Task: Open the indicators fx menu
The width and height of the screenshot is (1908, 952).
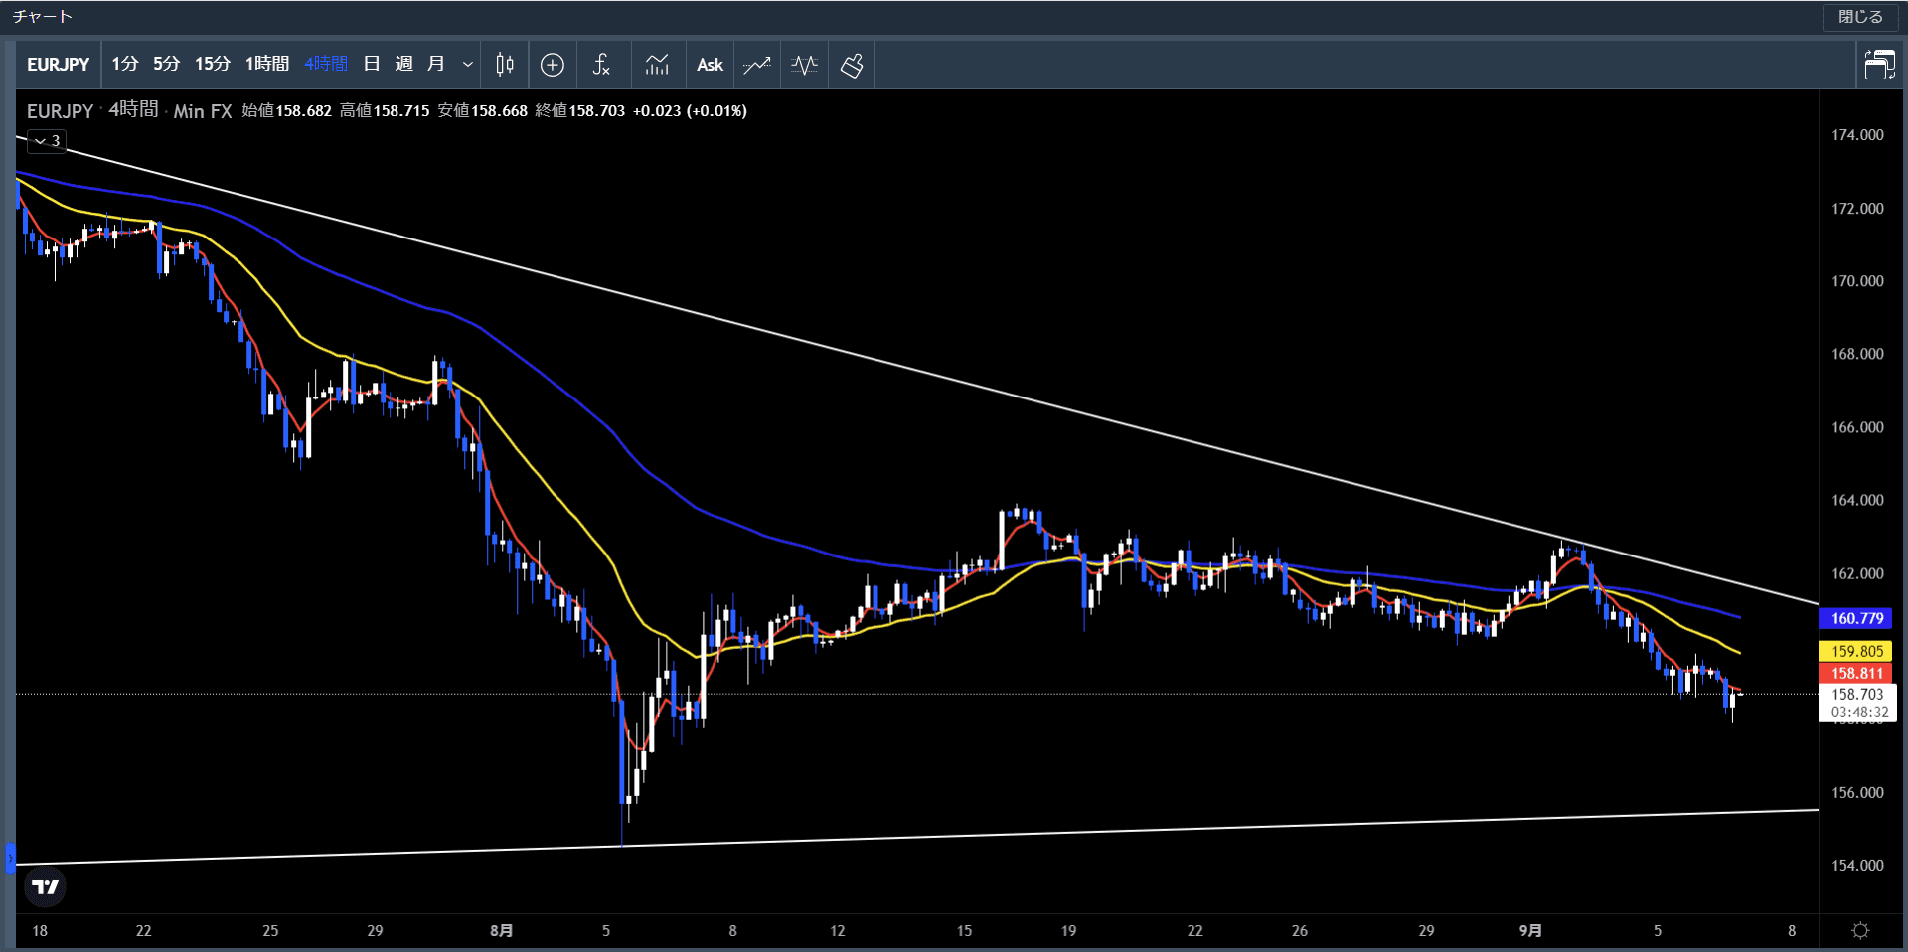Action: pyautogui.click(x=601, y=65)
